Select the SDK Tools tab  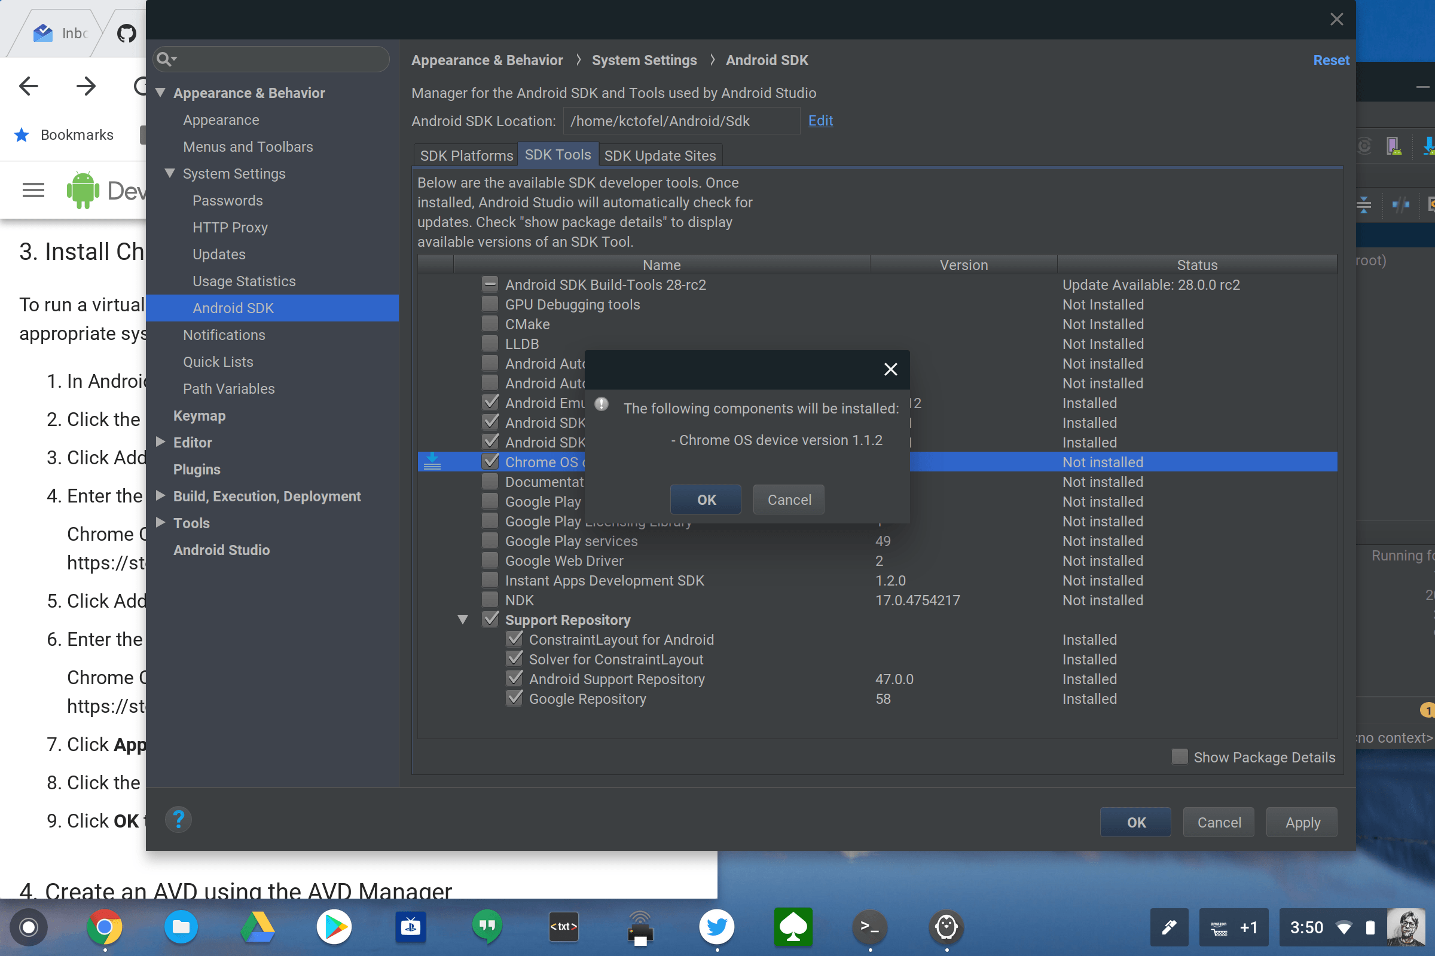(x=558, y=154)
